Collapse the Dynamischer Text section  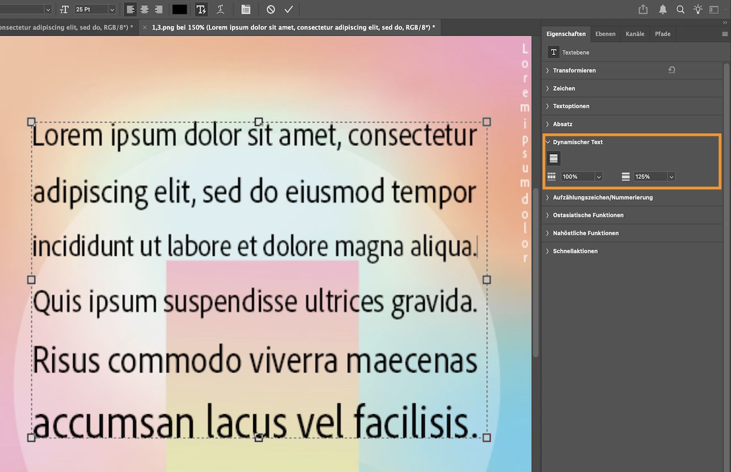click(x=548, y=142)
